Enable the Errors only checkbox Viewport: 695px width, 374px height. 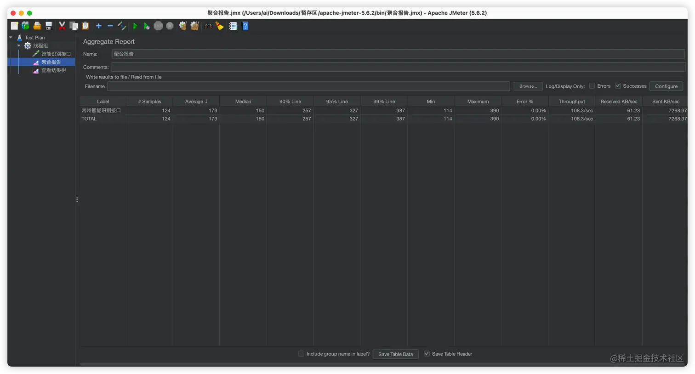coord(592,86)
